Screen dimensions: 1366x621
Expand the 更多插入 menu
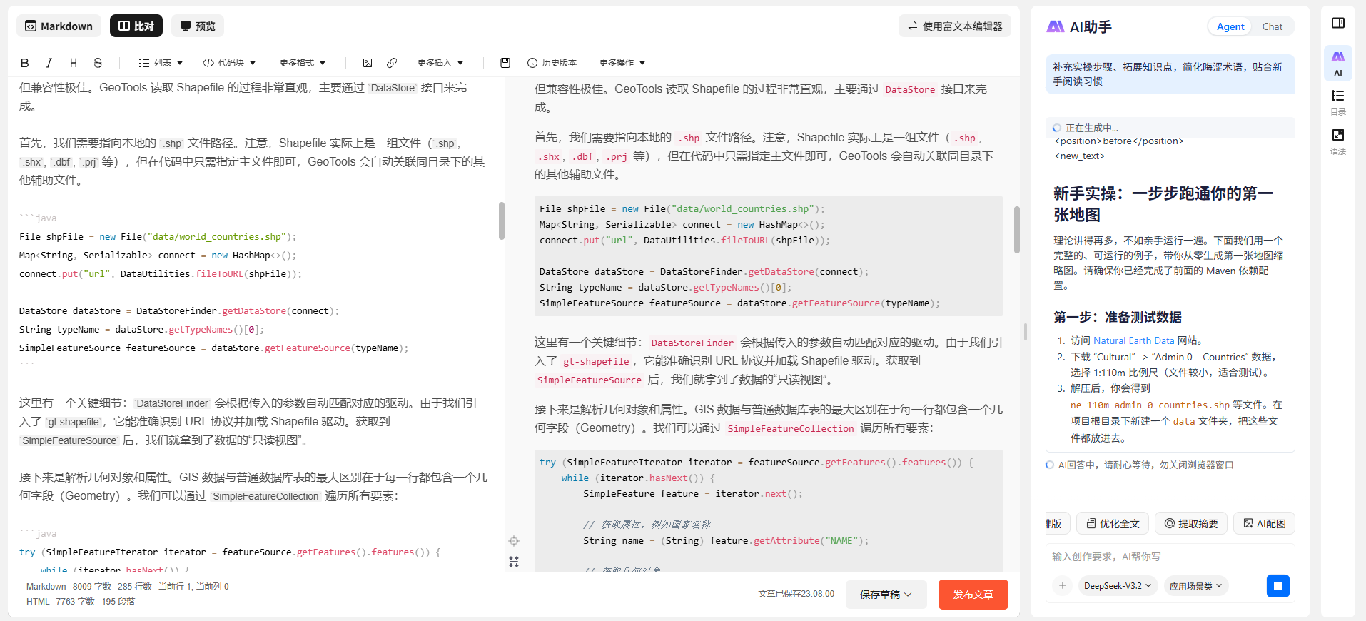point(440,63)
